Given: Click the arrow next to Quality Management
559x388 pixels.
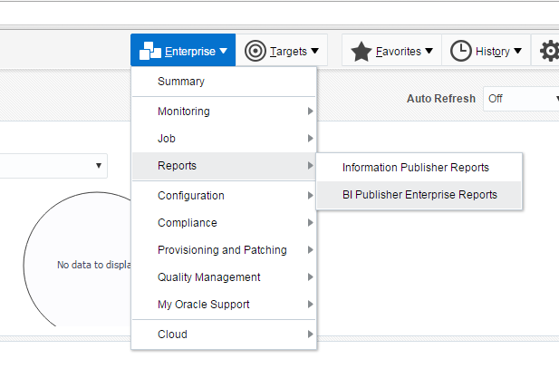Looking at the screenshot, I should point(310,277).
